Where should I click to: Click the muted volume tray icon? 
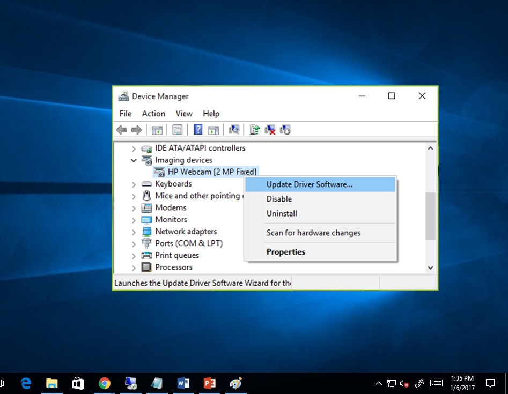tap(404, 384)
